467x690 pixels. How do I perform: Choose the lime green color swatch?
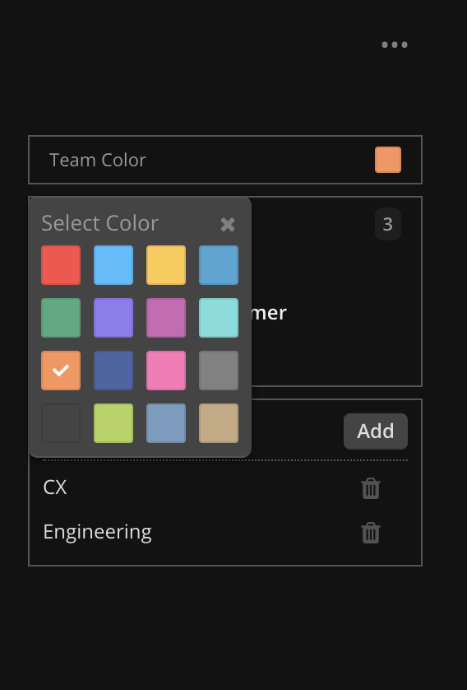click(x=113, y=423)
